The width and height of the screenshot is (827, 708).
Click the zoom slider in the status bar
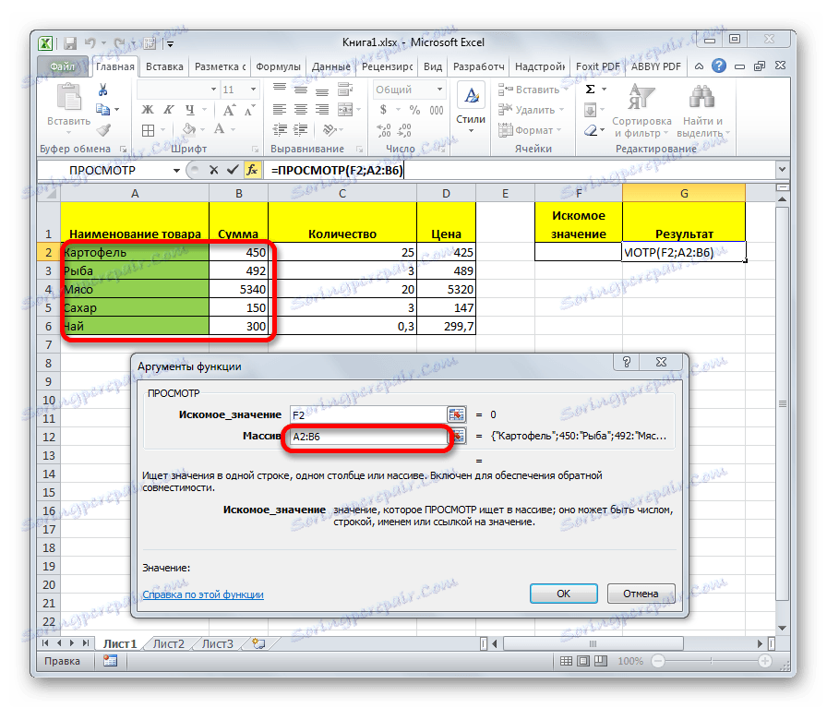[711, 661]
